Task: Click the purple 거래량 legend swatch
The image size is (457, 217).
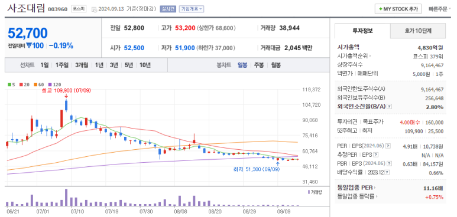Action: pyautogui.click(x=309, y=192)
